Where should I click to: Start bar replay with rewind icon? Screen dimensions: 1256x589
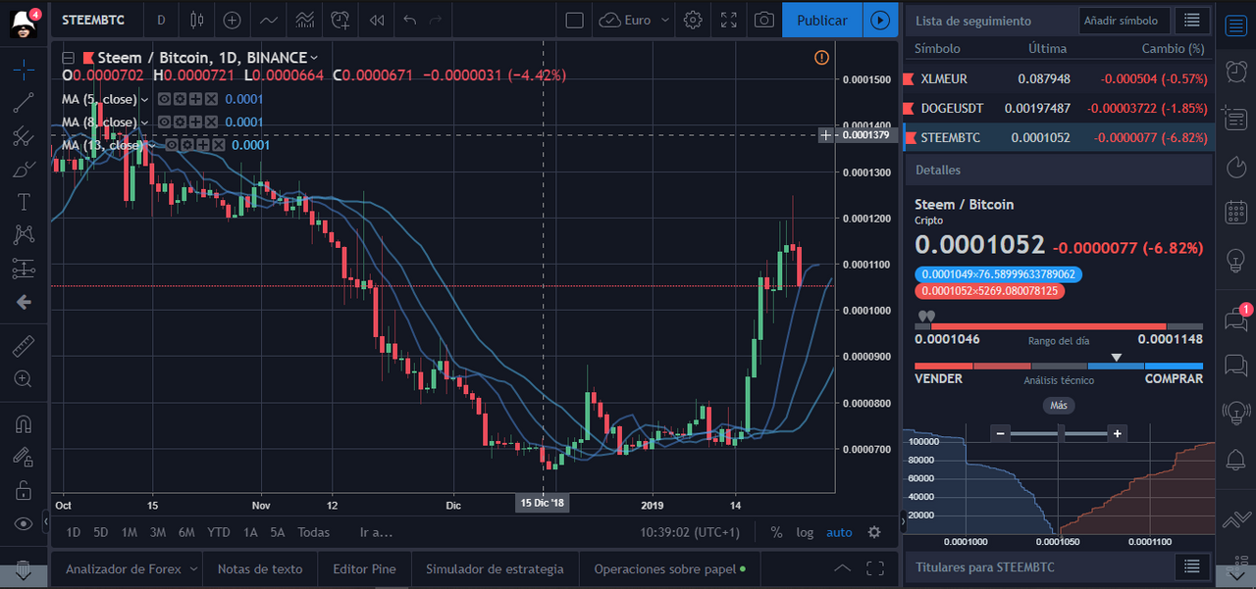(376, 20)
